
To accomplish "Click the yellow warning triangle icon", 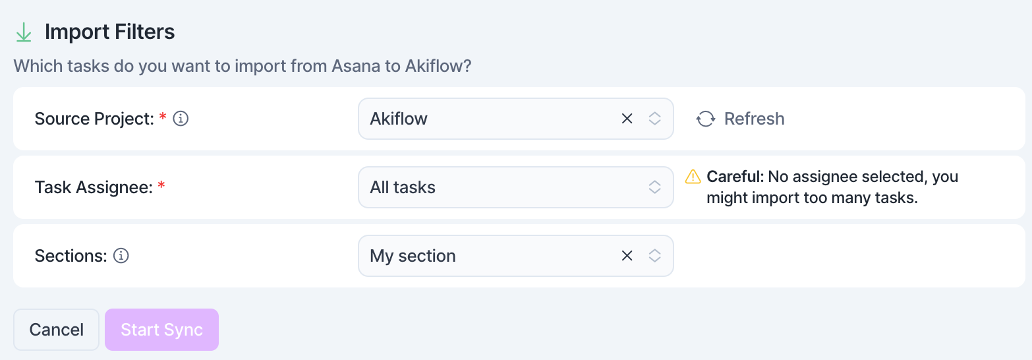I will coord(693,176).
